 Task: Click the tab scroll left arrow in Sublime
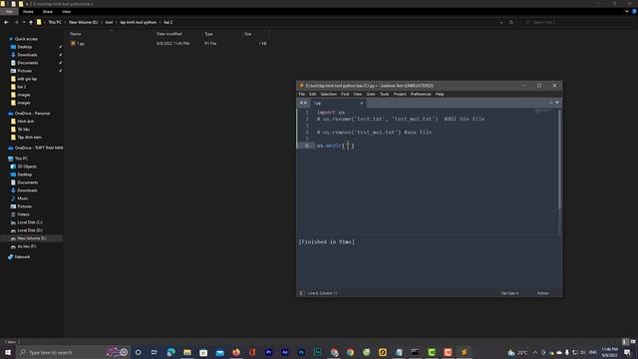[301, 103]
